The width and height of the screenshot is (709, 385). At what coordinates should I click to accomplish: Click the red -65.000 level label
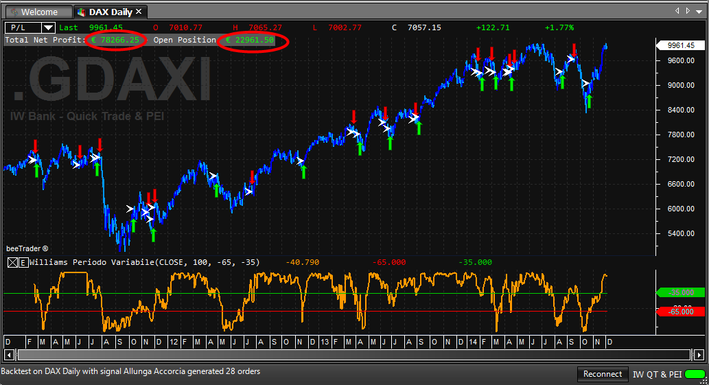pos(681,312)
